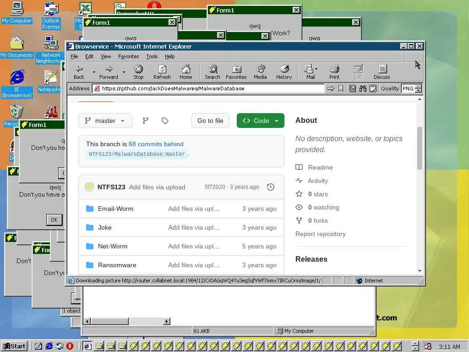Decrease Quality setting with down arrow
This screenshot has width=469, height=352.
coord(419,90)
